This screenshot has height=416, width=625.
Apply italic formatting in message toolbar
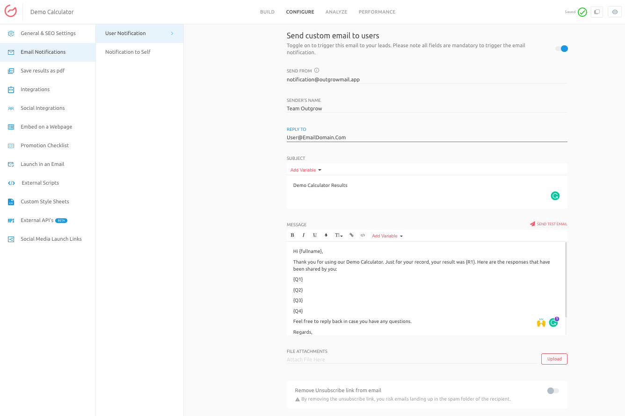coord(303,236)
